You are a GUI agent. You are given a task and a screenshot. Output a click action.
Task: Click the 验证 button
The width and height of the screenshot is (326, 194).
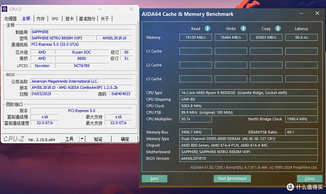98,139
